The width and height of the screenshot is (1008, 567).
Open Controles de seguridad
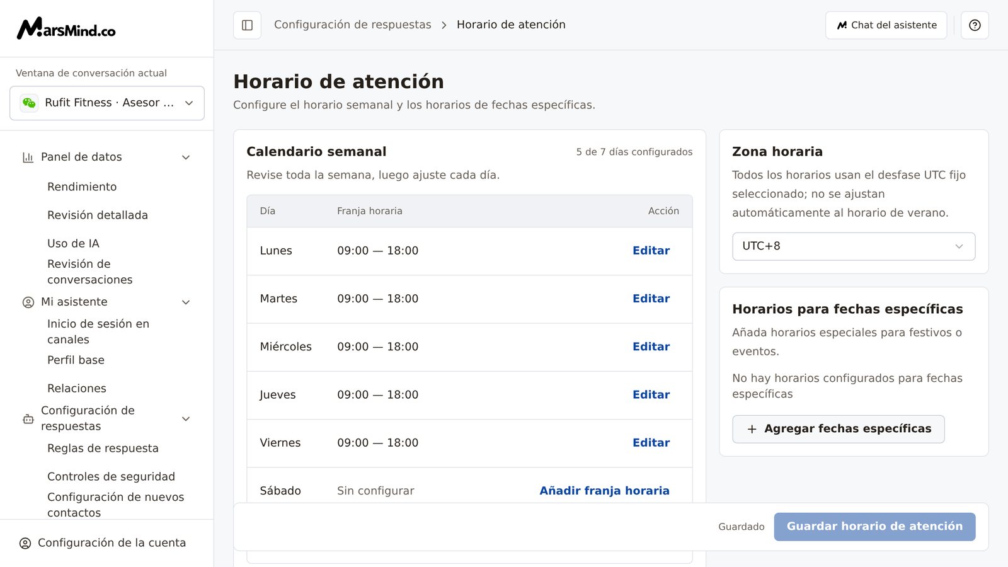pyautogui.click(x=111, y=476)
